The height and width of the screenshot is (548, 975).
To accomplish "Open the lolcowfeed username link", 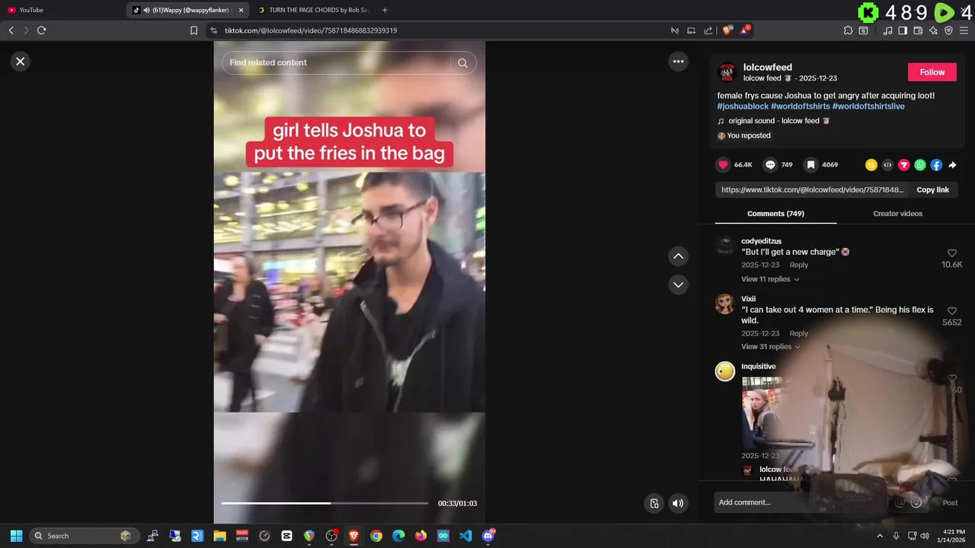I will (768, 68).
